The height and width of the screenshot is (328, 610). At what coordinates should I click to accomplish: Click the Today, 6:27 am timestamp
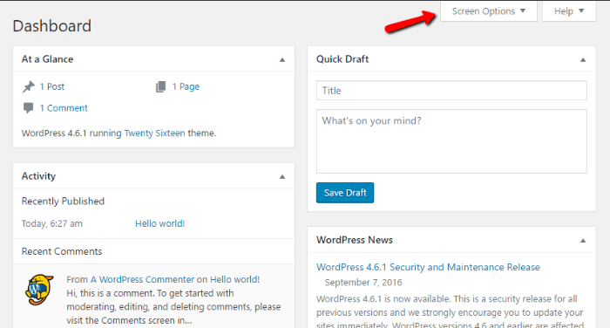click(52, 223)
